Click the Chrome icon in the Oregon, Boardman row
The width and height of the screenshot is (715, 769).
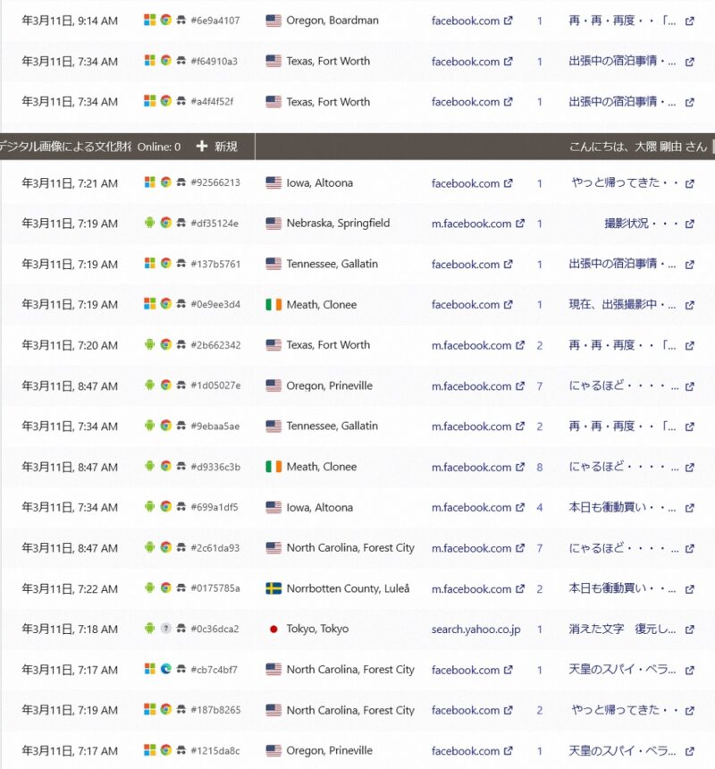(x=165, y=21)
